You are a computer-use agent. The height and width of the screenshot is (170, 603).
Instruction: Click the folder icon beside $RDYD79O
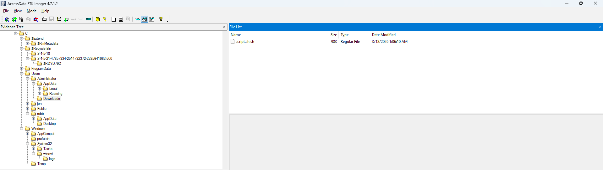(39, 64)
